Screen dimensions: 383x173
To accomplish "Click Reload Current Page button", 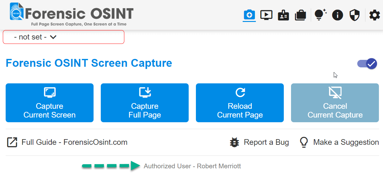I will pos(240,103).
